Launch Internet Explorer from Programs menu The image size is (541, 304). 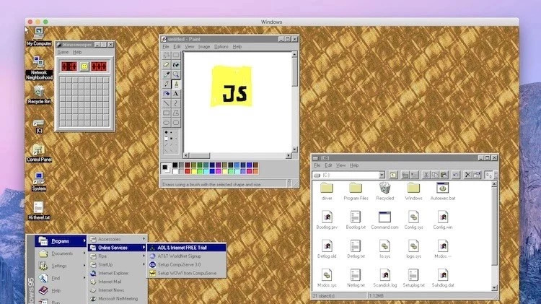tap(118, 273)
